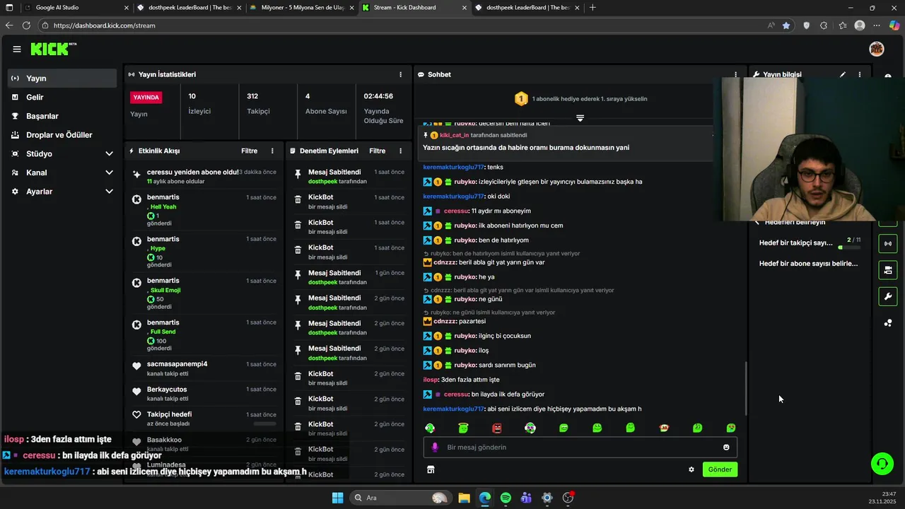Click the 02:44:56 live duration stat

pyautogui.click(x=383, y=108)
